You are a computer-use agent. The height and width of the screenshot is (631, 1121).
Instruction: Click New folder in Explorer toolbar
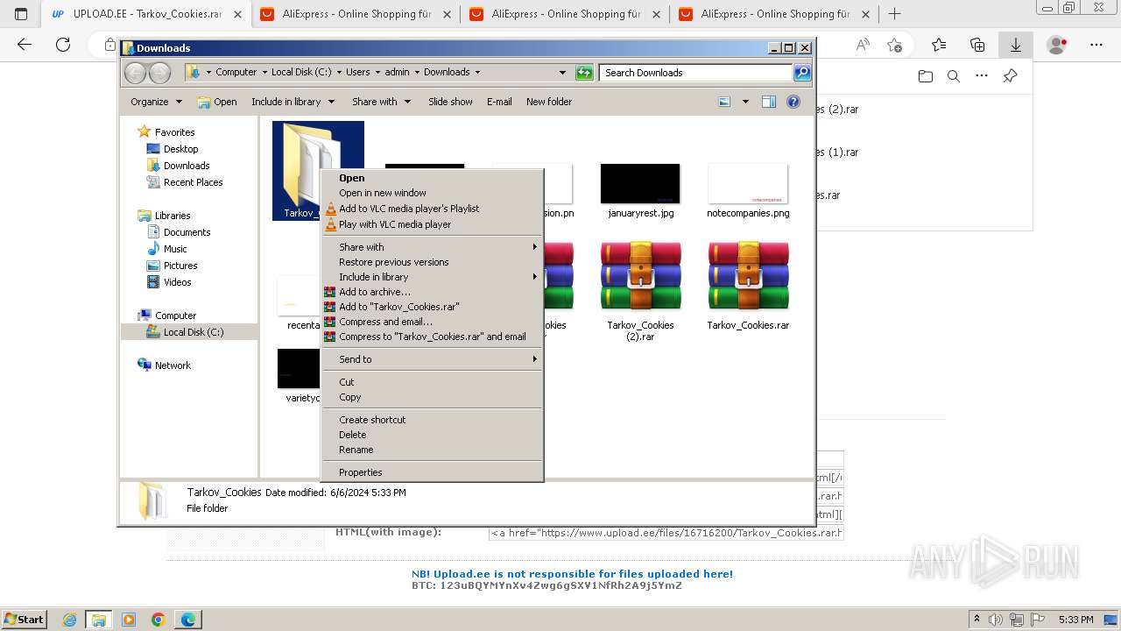click(549, 102)
